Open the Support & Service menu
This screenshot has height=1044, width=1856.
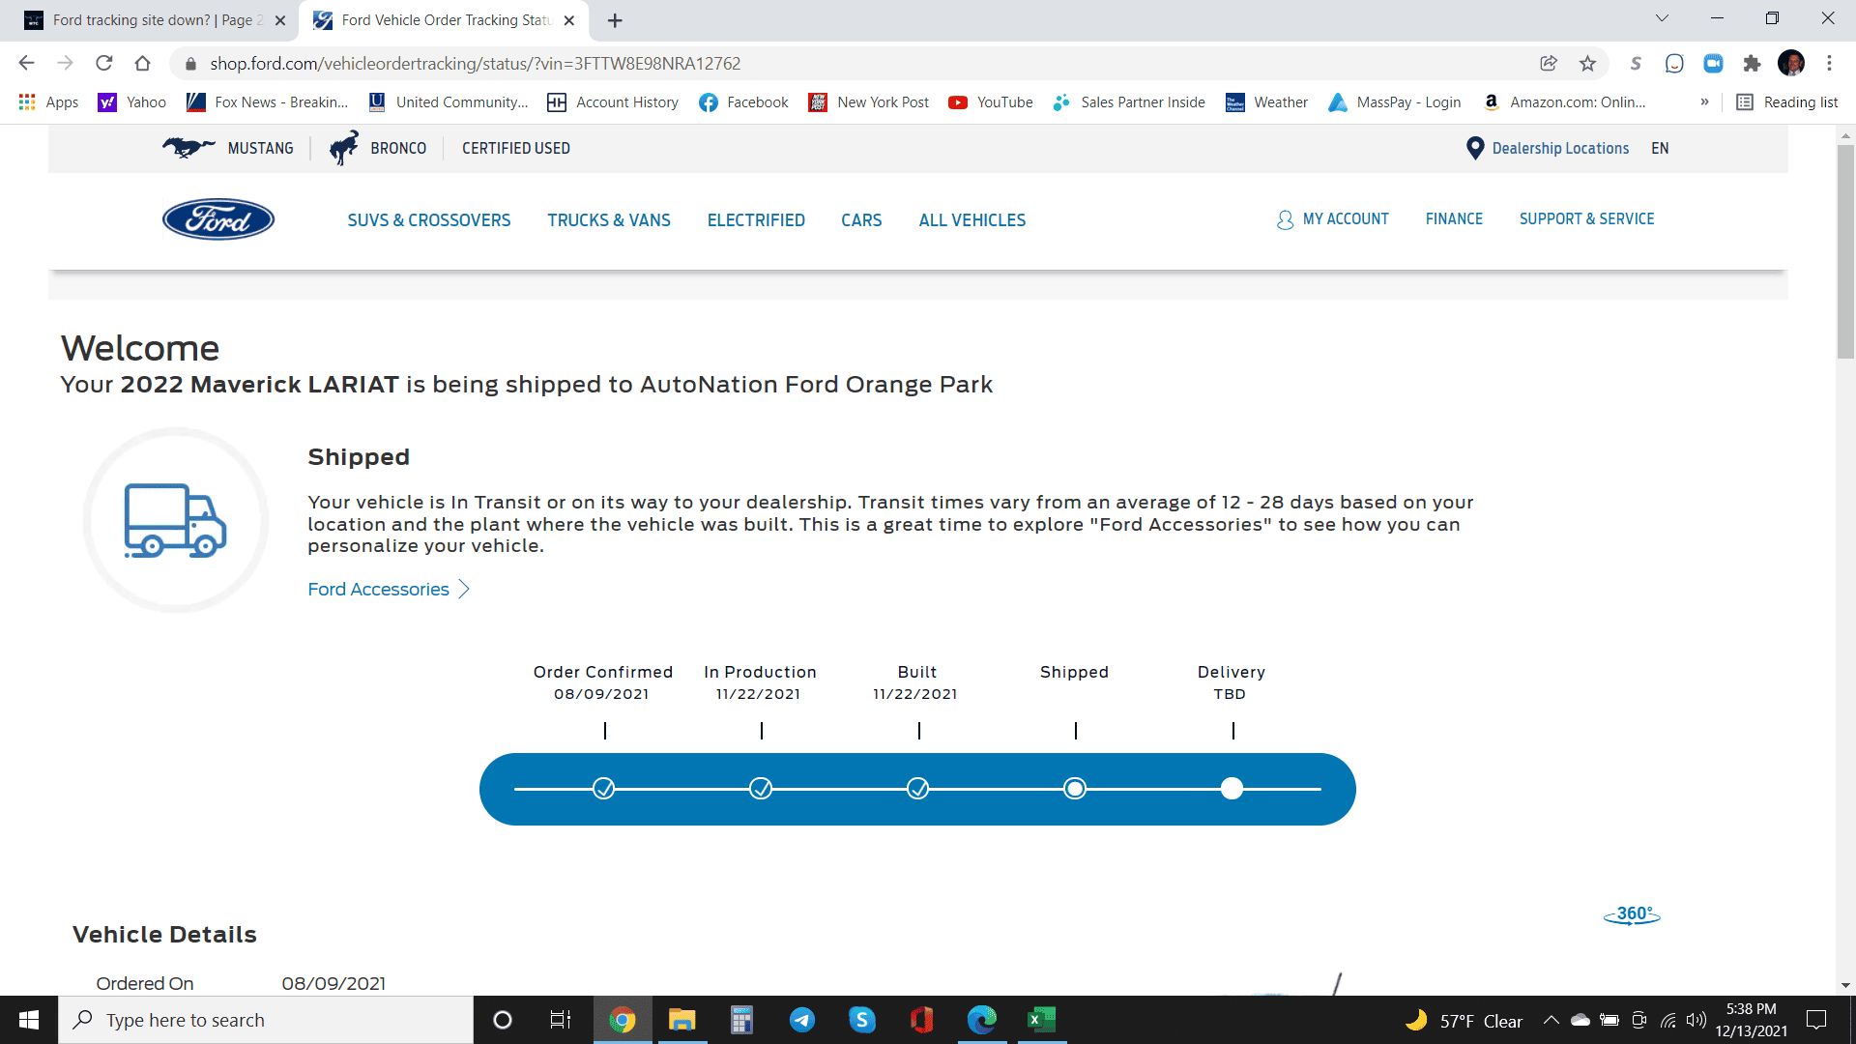(x=1586, y=219)
